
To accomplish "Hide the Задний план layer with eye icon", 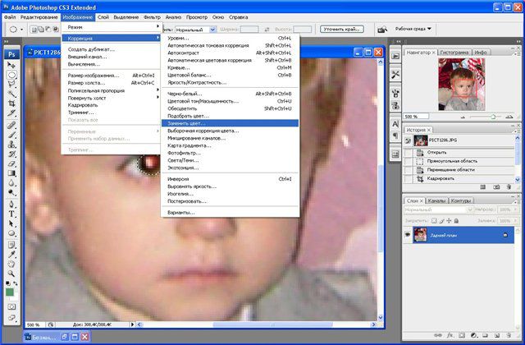I will coord(409,236).
